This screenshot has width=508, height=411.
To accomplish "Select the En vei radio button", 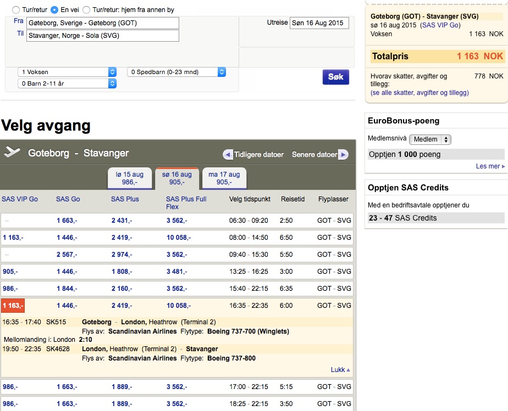I will point(54,10).
